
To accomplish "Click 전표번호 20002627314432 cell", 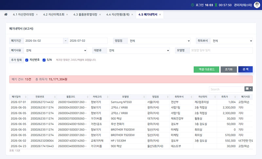I will tap(42, 102).
